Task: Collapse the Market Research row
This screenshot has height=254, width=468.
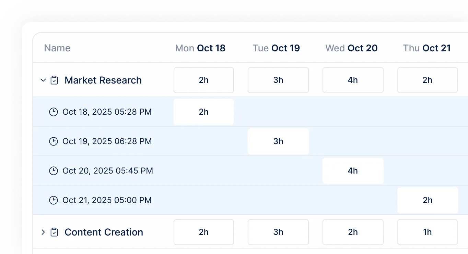Action: 43,80
